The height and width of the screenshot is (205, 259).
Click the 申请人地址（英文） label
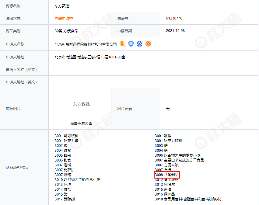point(21,82)
